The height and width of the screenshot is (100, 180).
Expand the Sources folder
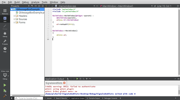pos(14,19)
